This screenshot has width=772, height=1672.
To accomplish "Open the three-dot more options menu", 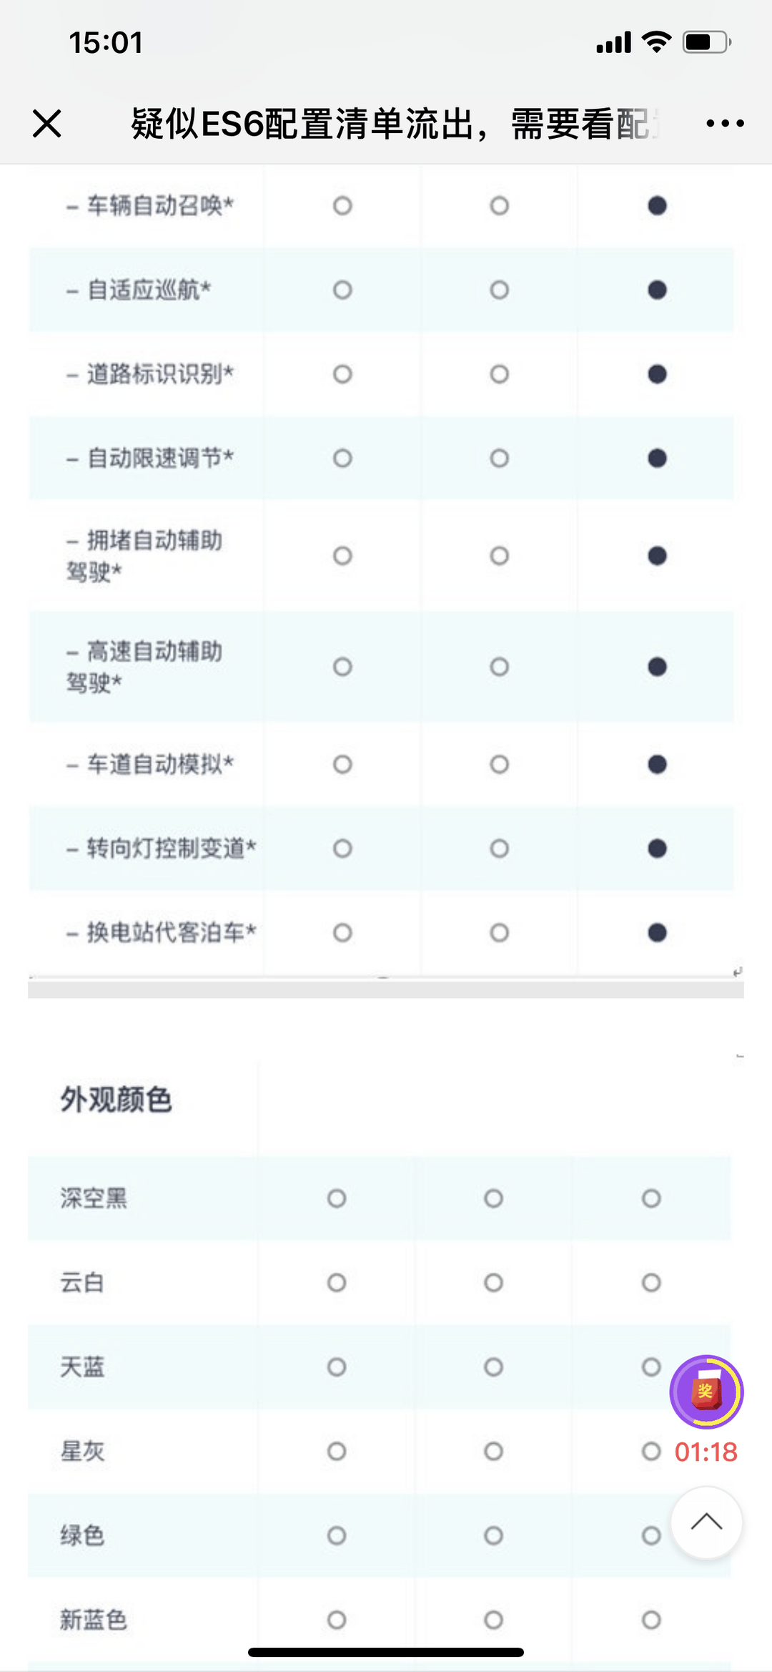I will point(725,124).
